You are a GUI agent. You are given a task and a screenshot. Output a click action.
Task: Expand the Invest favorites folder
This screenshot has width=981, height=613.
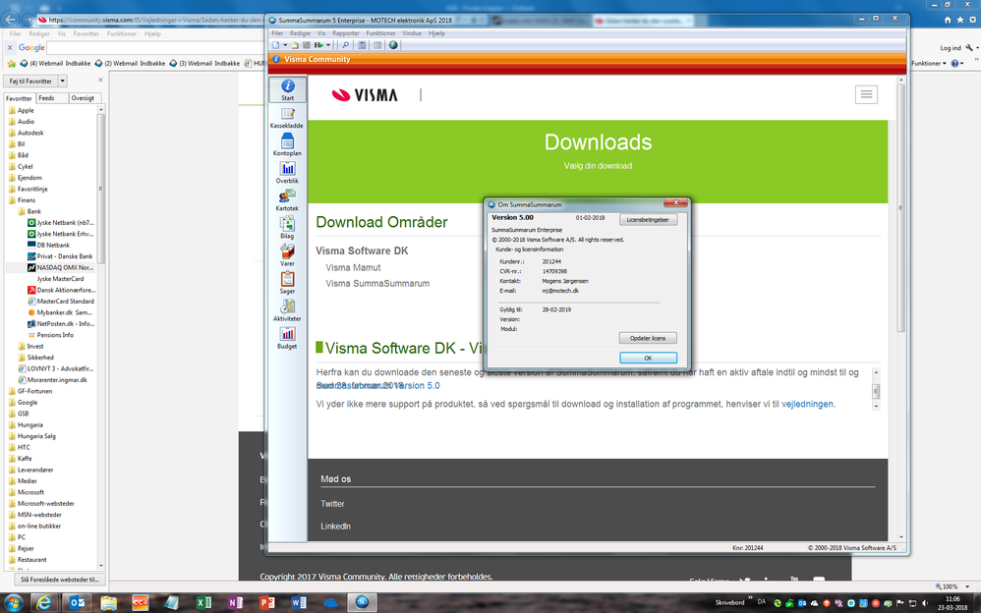click(x=30, y=347)
